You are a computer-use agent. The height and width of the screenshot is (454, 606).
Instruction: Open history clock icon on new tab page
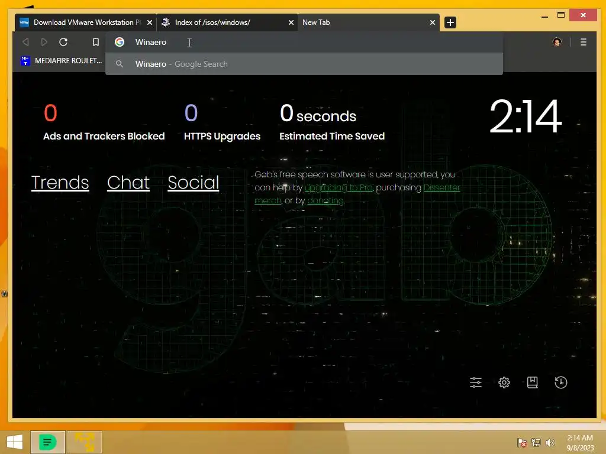pyautogui.click(x=561, y=382)
